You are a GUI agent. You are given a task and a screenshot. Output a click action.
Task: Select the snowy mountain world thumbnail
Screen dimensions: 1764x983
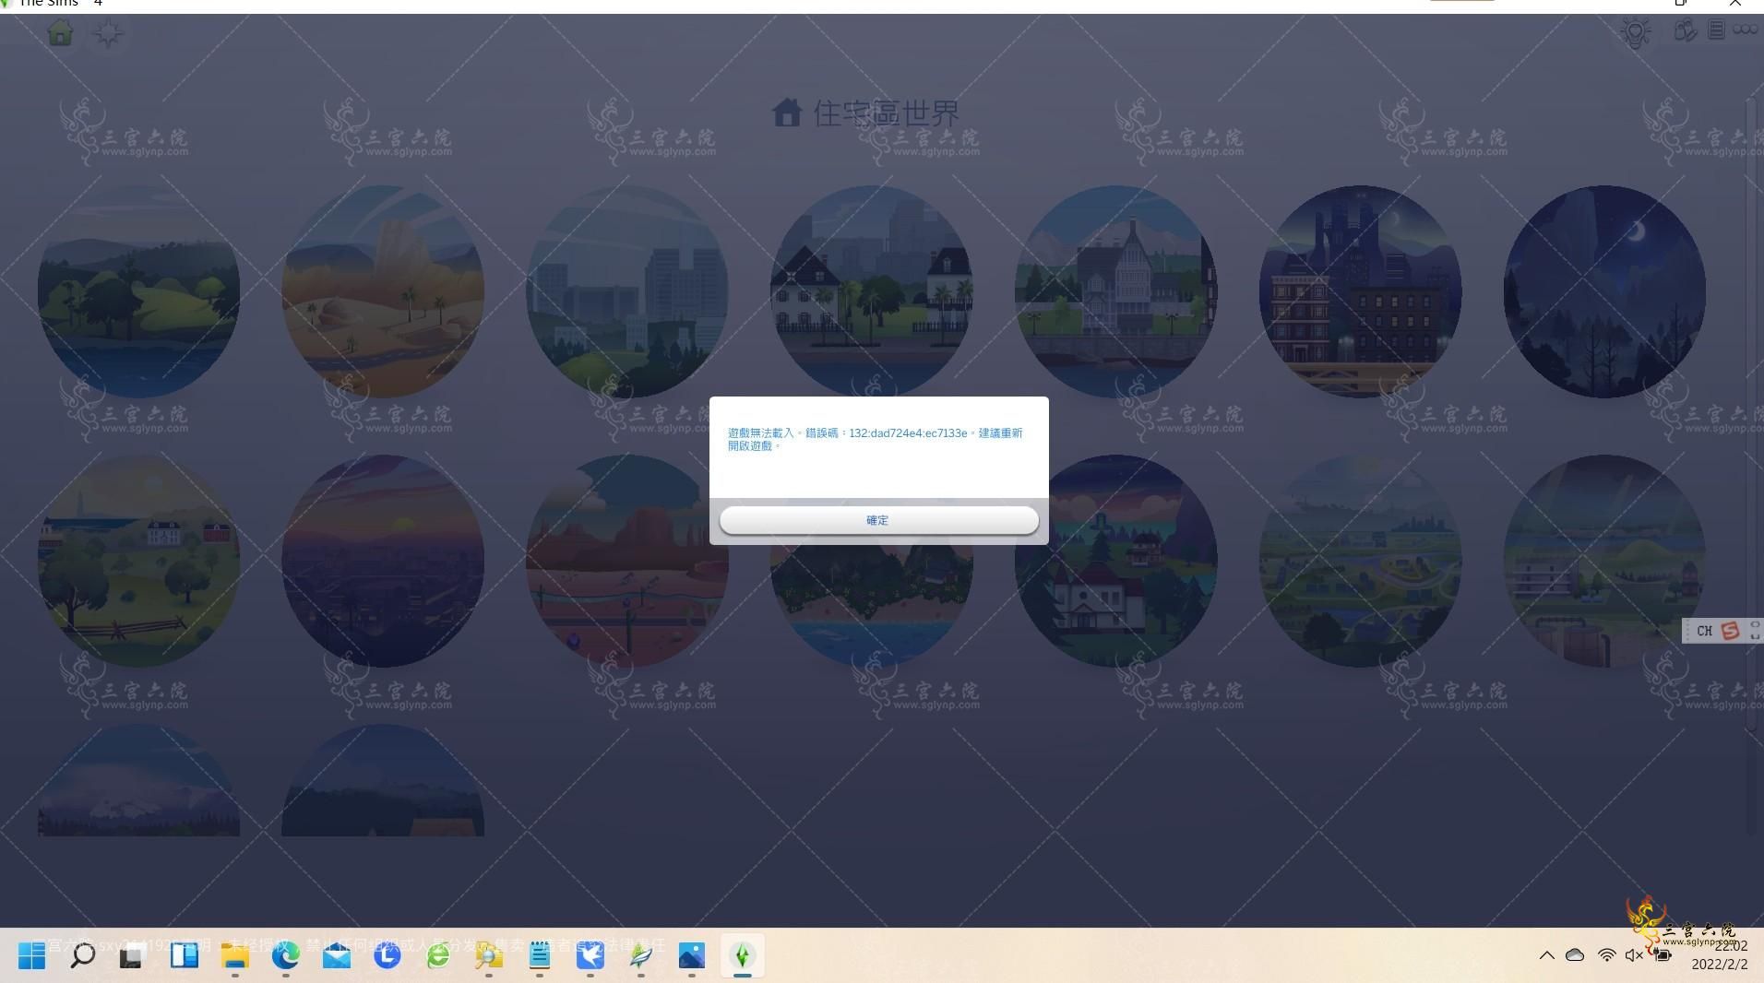click(138, 780)
